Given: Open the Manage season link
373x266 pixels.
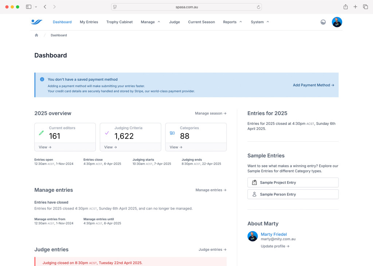Looking at the screenshot, I should pyautogui.click(x=211, y=114).
